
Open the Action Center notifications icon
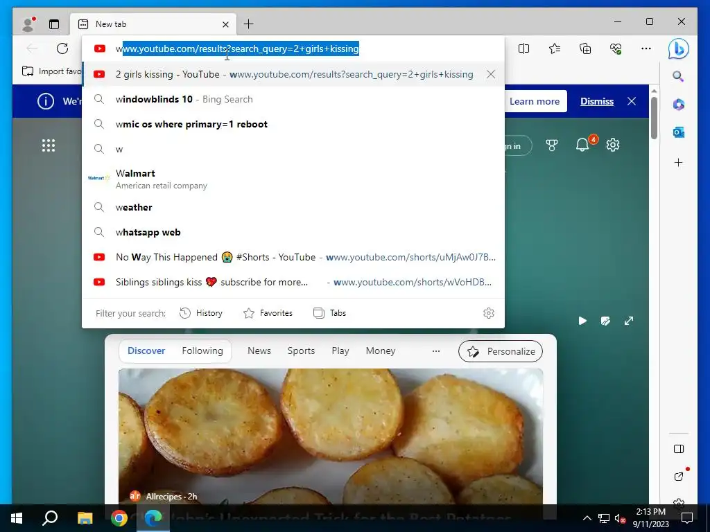[x=687, y=518]
